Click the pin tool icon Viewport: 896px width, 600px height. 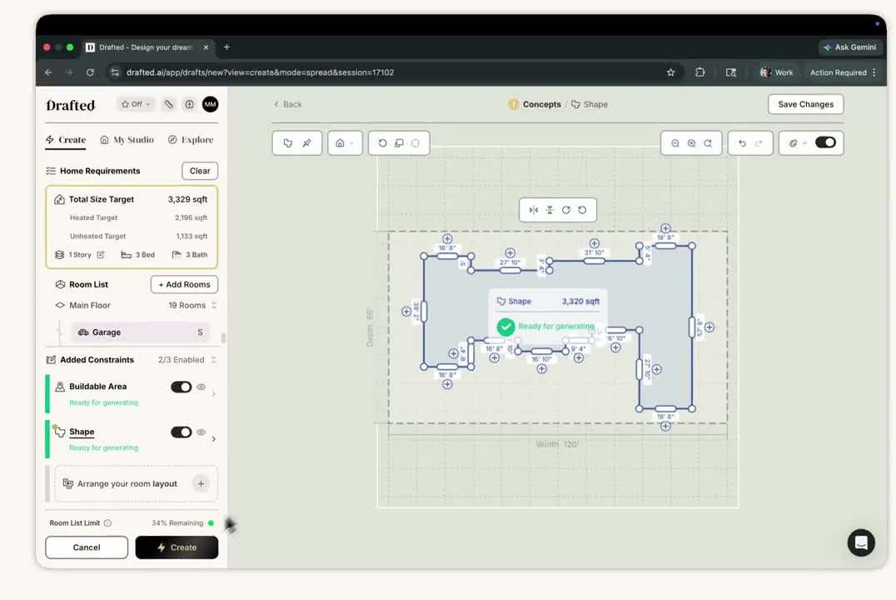tap(306, 143)
